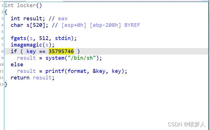Click the == comparison operator
The height and width of the screenshot is (130, 210).
pos(42,51)
